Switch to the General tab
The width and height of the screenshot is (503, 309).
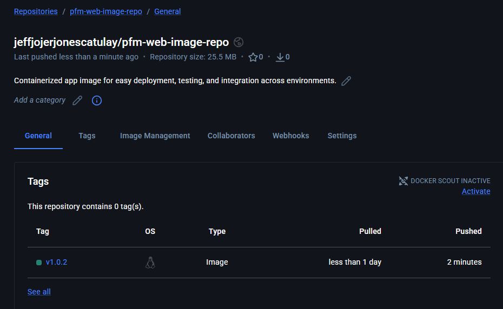(38, 136)
